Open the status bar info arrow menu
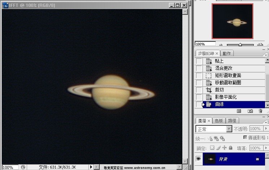 pyautogui.click(x=91, y=167)
